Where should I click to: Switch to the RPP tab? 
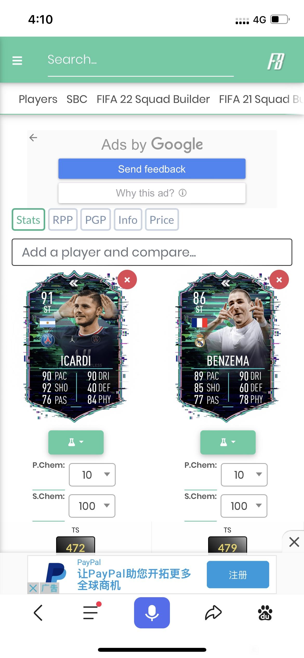(63, 220)
